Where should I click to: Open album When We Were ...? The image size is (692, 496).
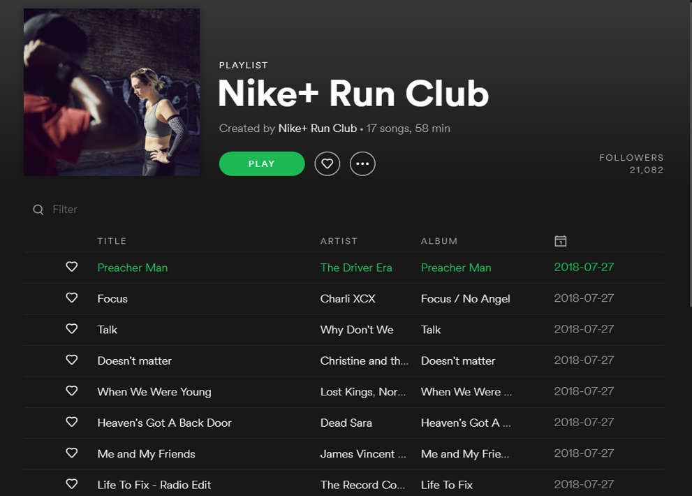pos(466,392)
